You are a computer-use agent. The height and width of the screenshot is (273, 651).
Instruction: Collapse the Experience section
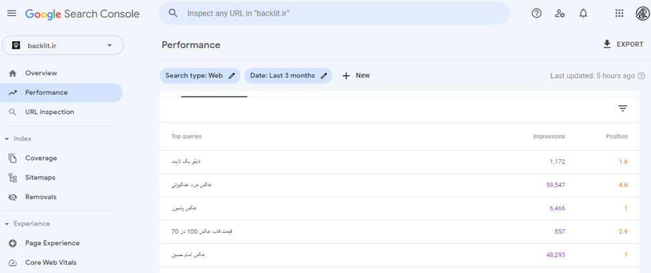pos(7,224)
